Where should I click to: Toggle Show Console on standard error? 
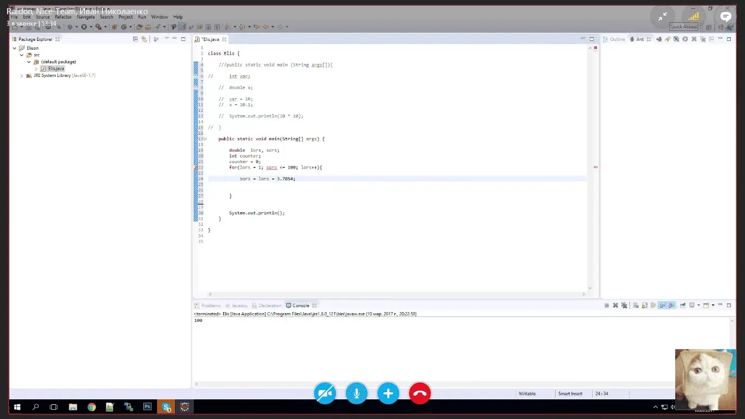[671, 306]
